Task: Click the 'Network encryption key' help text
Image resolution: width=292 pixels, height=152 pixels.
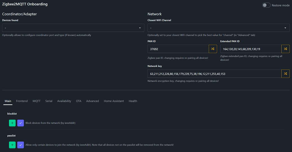Action: tap(183, 81)
